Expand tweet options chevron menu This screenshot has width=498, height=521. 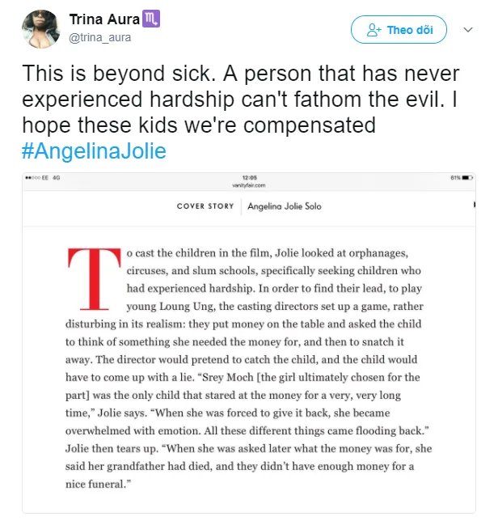pyautogui.click(x=468, y=30)
